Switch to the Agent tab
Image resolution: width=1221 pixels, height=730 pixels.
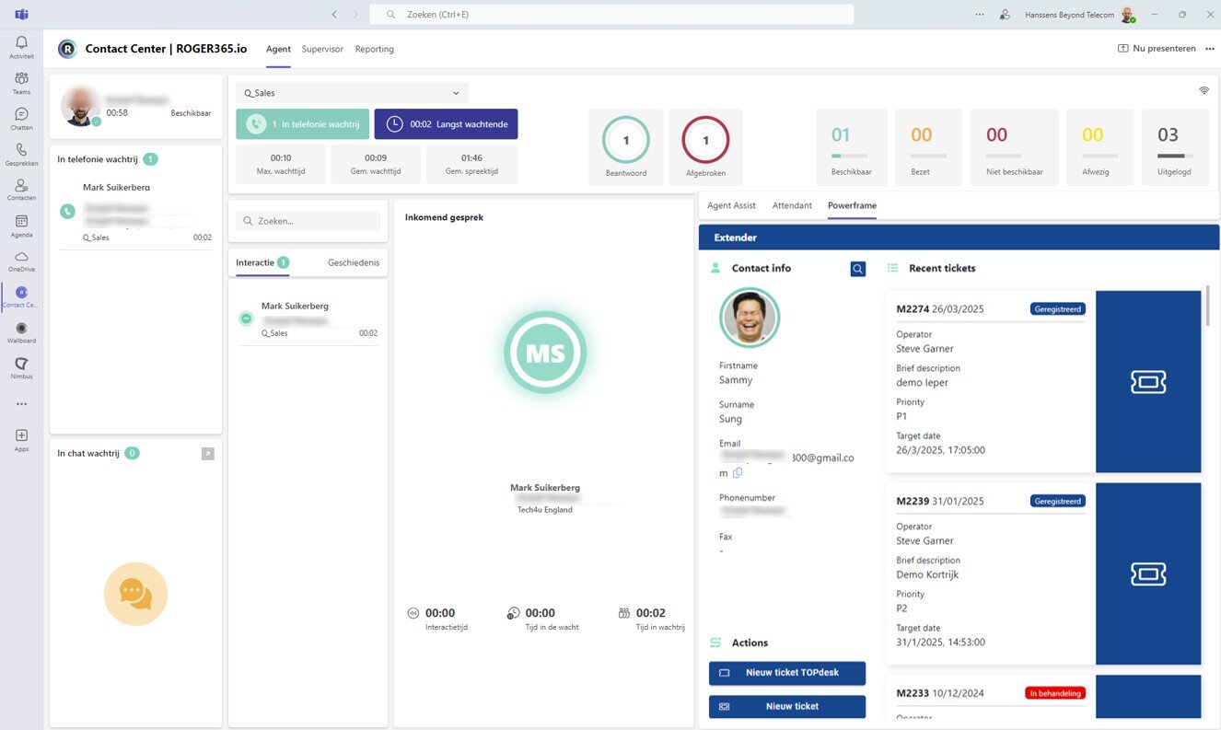click(x=278, y=49)
